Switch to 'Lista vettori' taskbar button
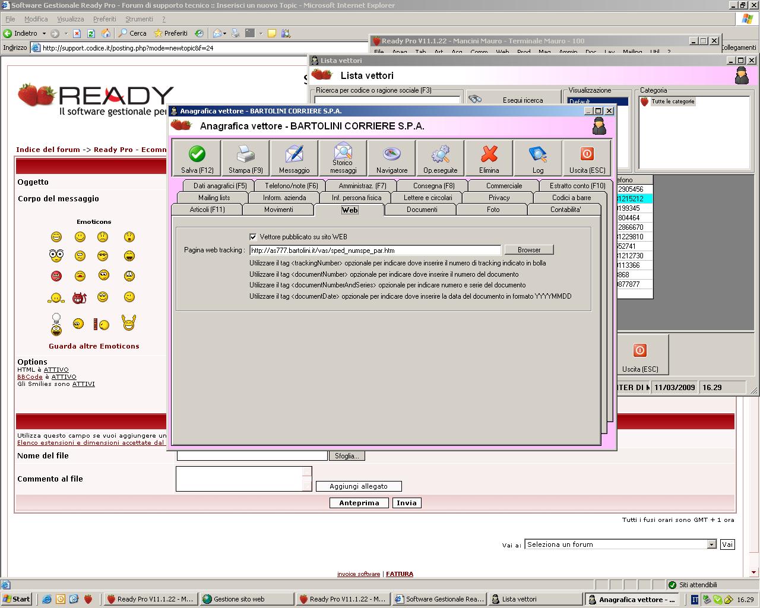This screenshot has height=608, width=760. click(536, 599)
